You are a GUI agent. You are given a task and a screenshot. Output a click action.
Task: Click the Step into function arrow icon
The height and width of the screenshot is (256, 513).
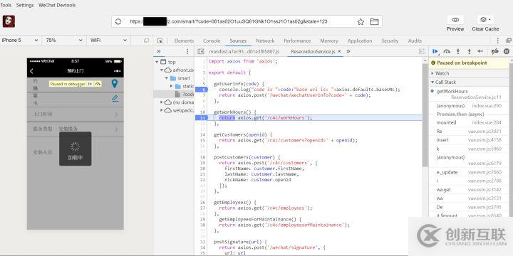458,51
